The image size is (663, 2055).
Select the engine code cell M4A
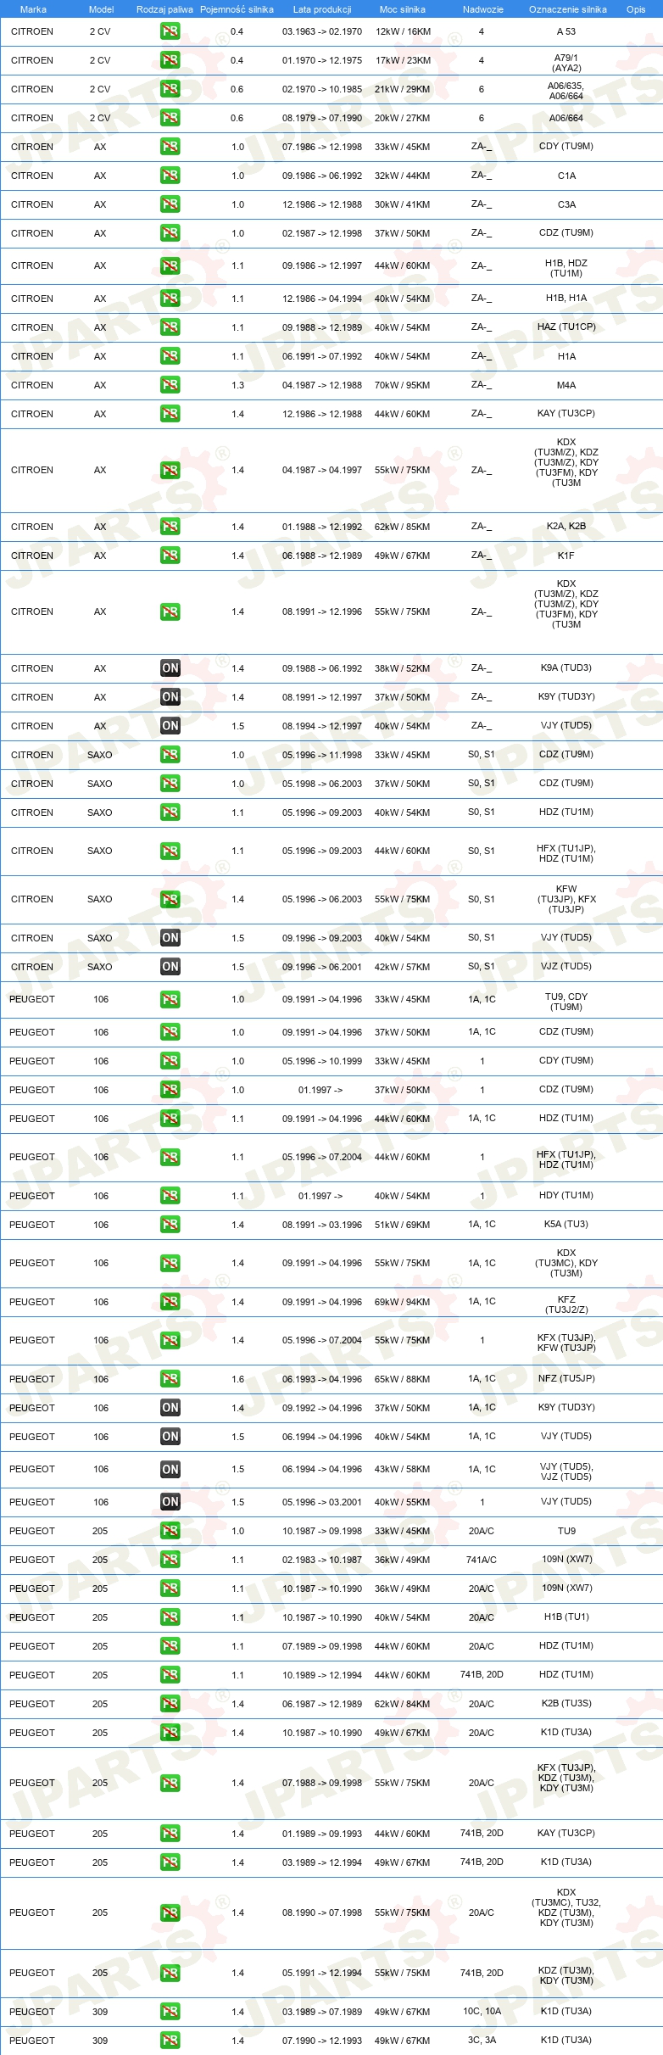566,385
